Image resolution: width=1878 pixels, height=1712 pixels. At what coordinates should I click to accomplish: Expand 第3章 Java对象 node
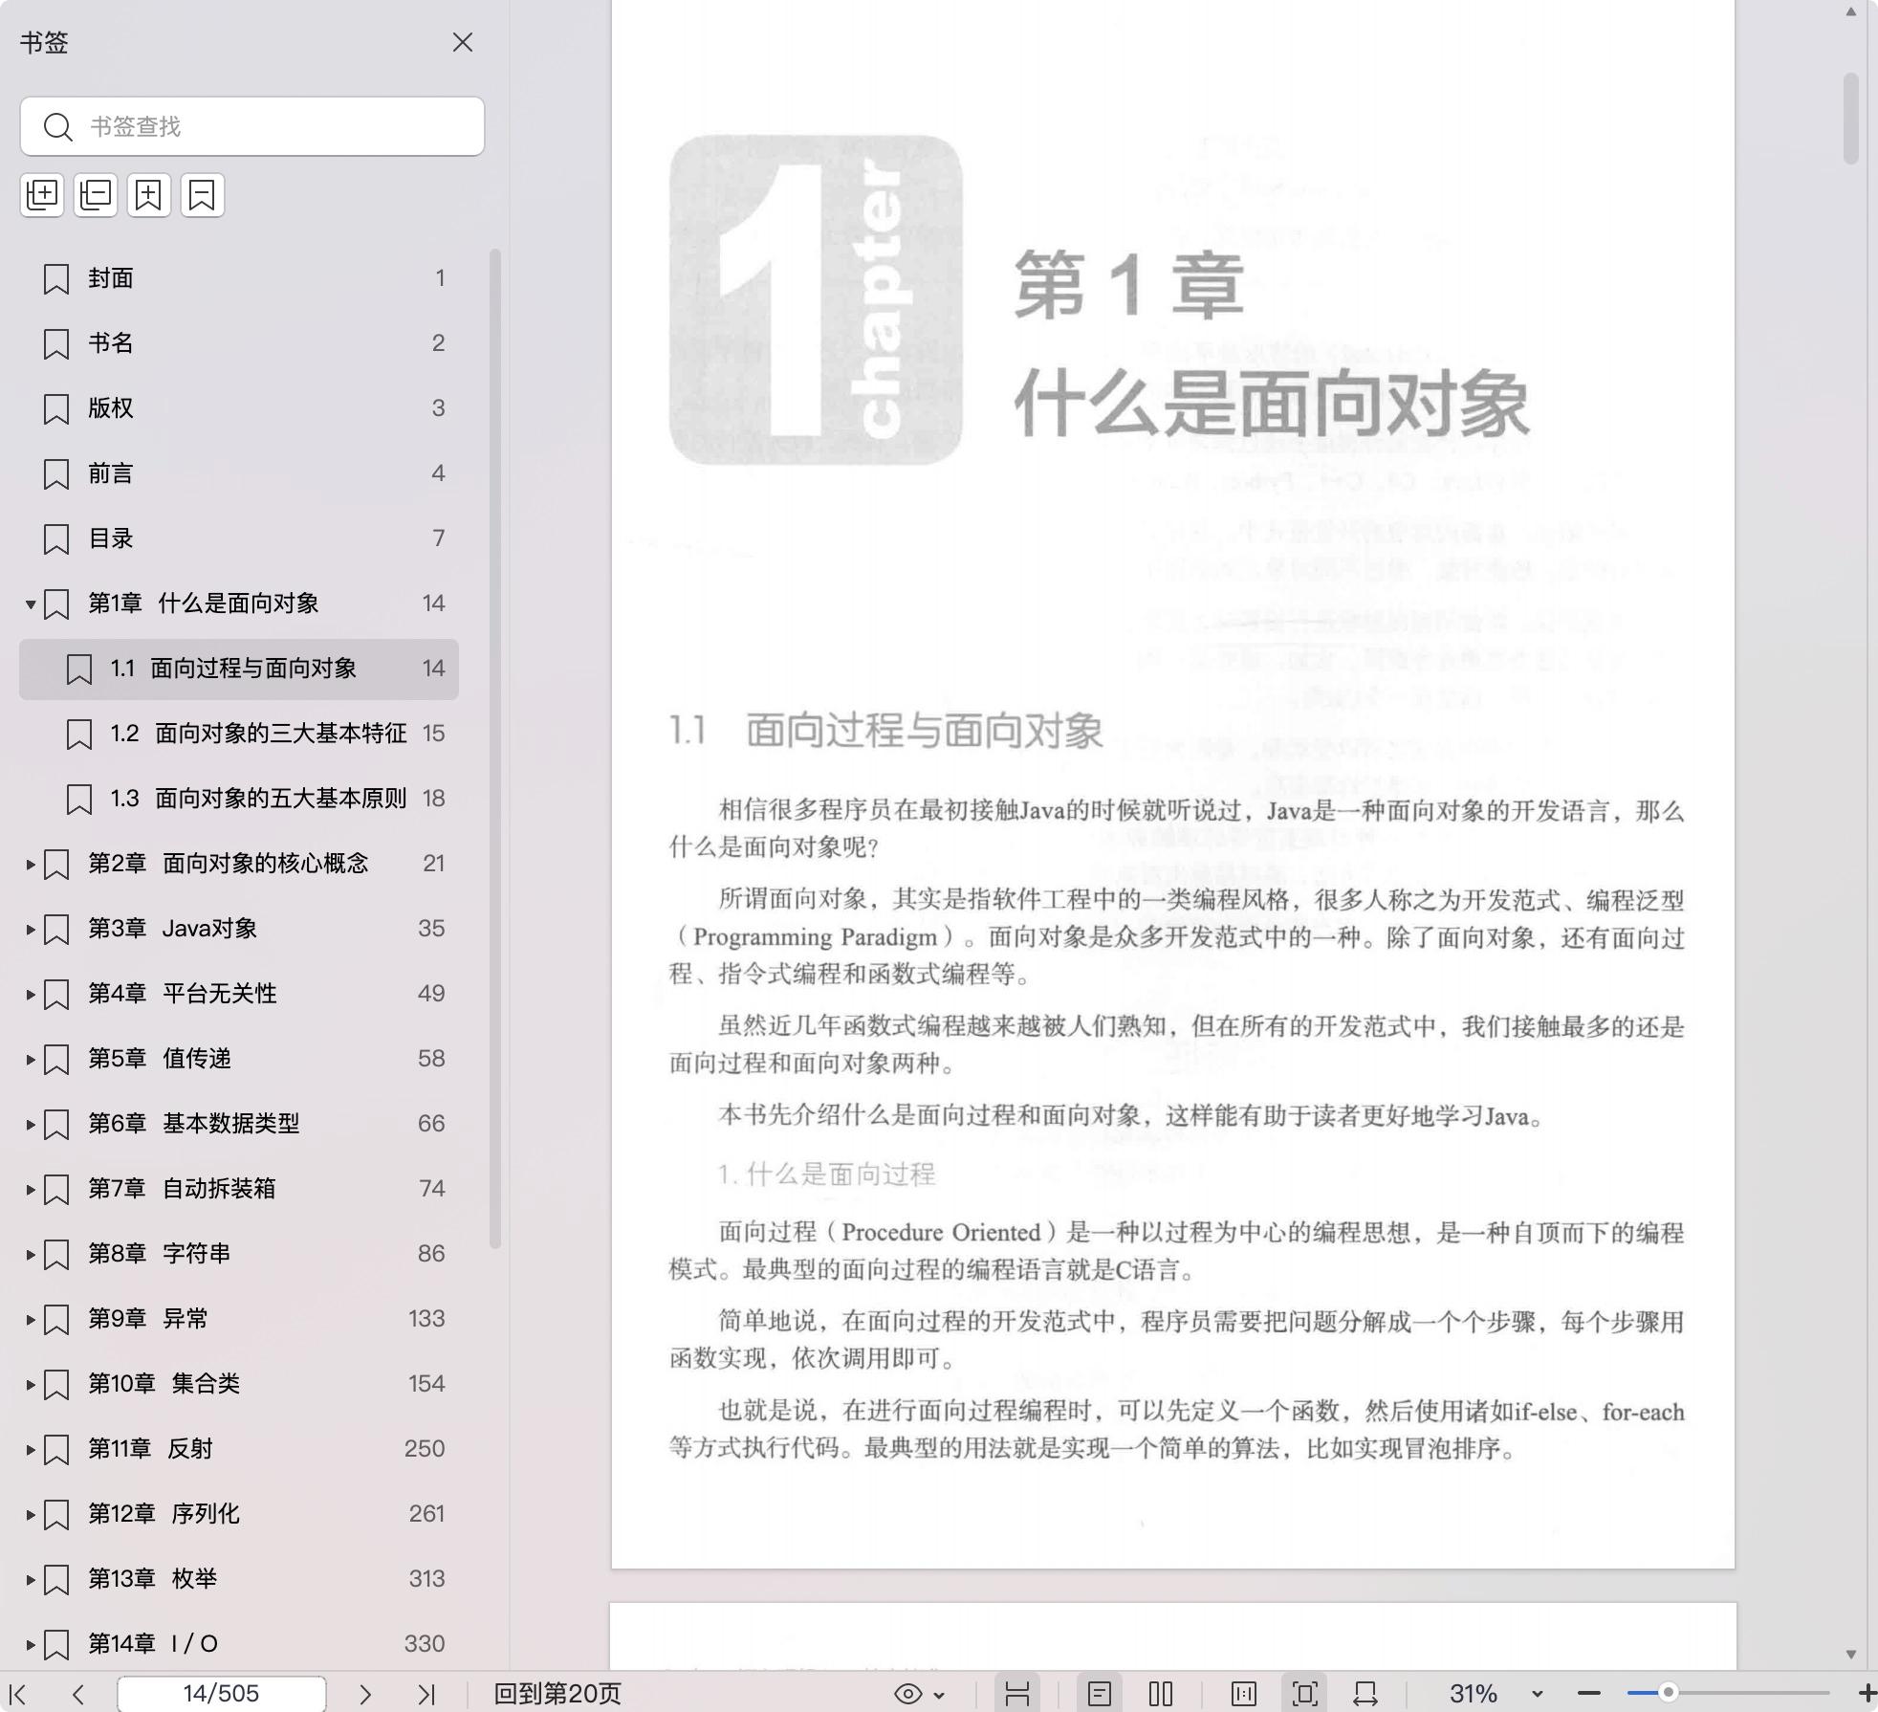click(x=31, y=930)
